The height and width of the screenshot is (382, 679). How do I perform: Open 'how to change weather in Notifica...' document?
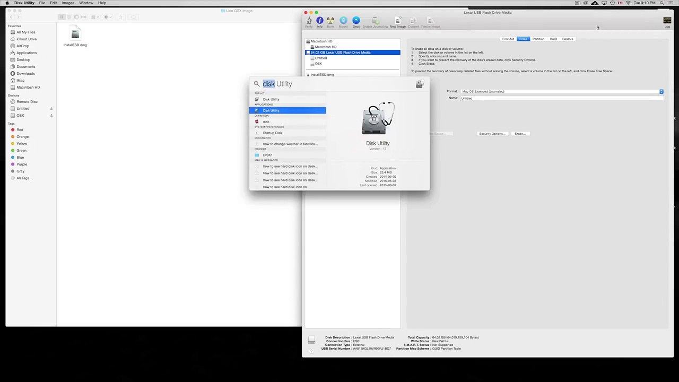click(288, 144)
